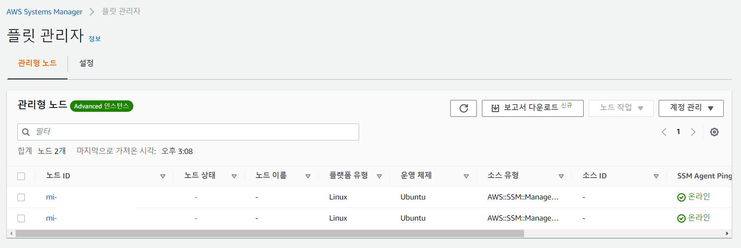Viewport: 741px width, 248px height.
Task: Click online status icon of second node
Action: coord(681,218)
